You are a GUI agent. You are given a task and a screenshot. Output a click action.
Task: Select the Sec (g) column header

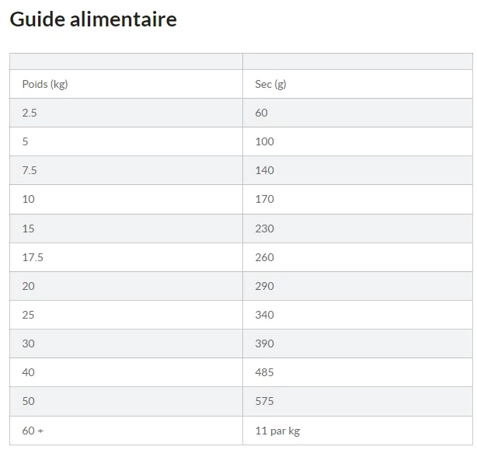pos(270,84)
